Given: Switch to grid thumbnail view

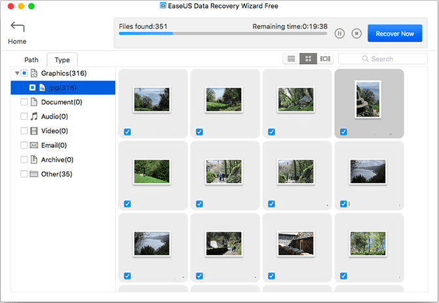Looking at the screenshot, I should [x=308, y=59].
